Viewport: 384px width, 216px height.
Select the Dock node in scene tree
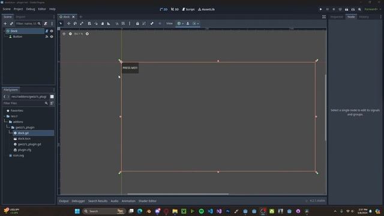(25, 31)
